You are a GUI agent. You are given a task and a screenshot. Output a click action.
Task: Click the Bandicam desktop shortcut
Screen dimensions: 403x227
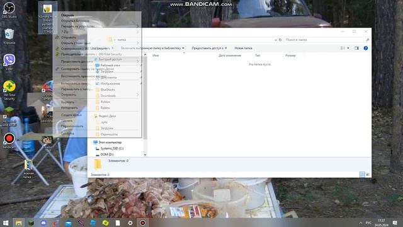click(9, 140)
